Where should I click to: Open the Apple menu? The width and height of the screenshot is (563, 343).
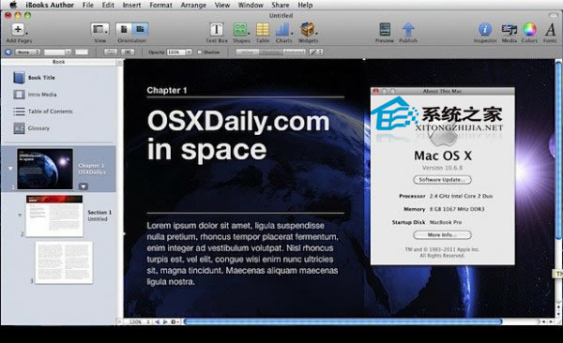point(13,5)
